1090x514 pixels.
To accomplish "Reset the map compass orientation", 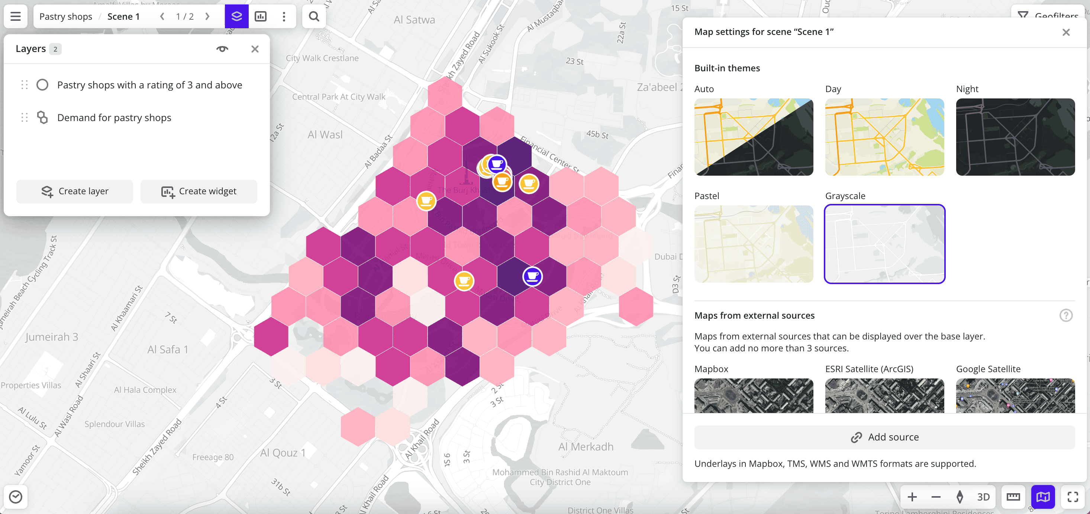I will (x=960, y=497).
